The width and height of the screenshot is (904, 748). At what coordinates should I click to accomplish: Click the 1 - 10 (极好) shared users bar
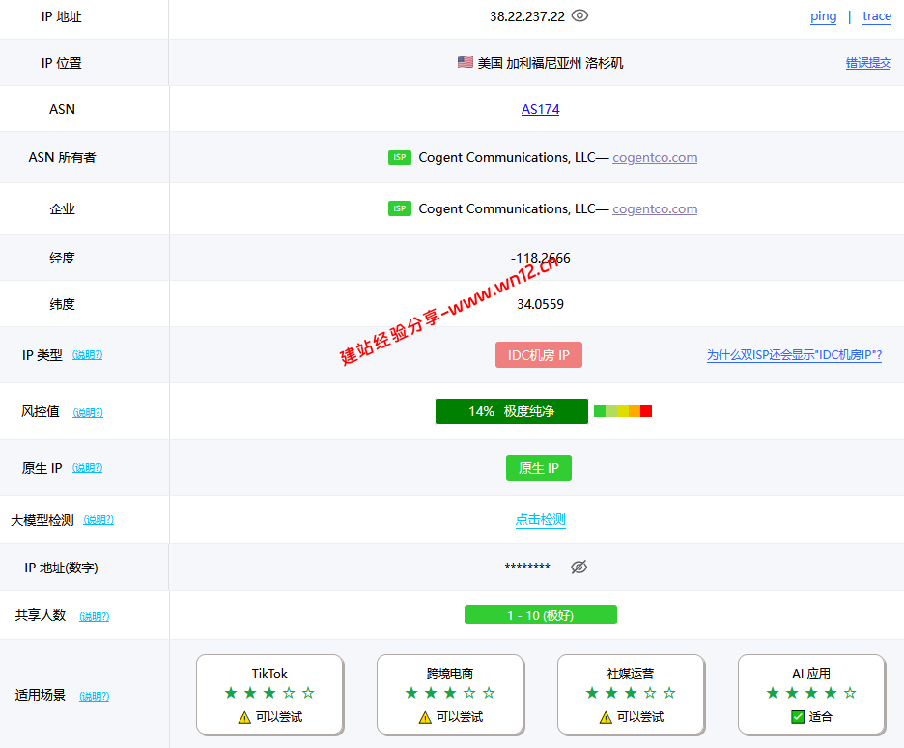[x=540, y=615]
